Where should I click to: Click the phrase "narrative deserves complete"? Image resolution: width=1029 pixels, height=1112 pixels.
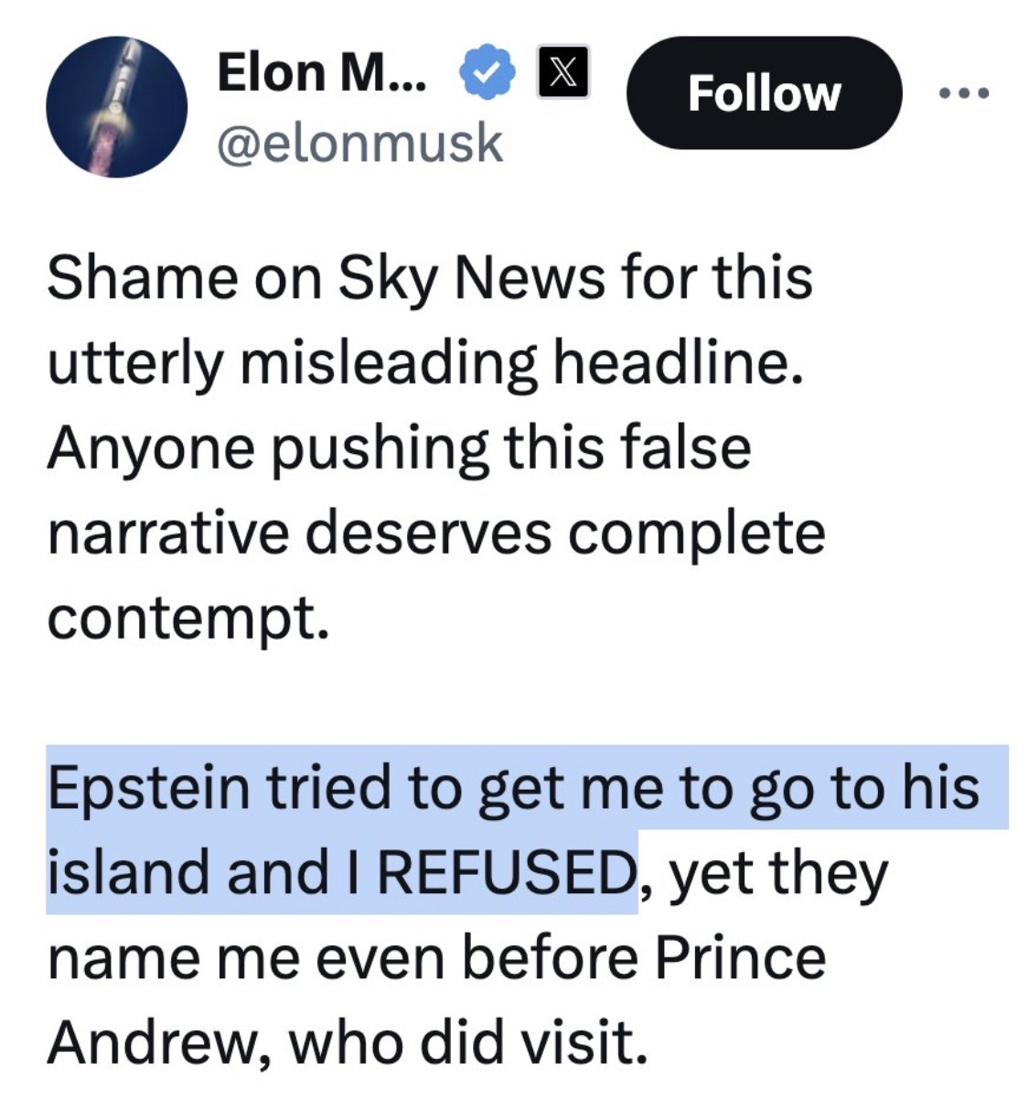coord(435,534)
